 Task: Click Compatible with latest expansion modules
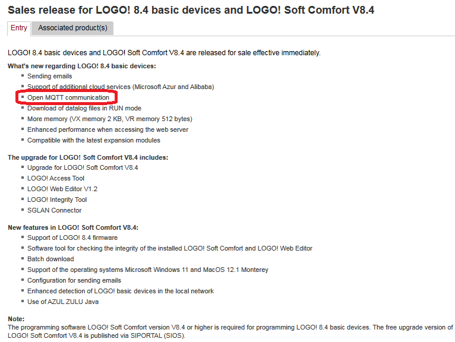(x=94, y=140)
